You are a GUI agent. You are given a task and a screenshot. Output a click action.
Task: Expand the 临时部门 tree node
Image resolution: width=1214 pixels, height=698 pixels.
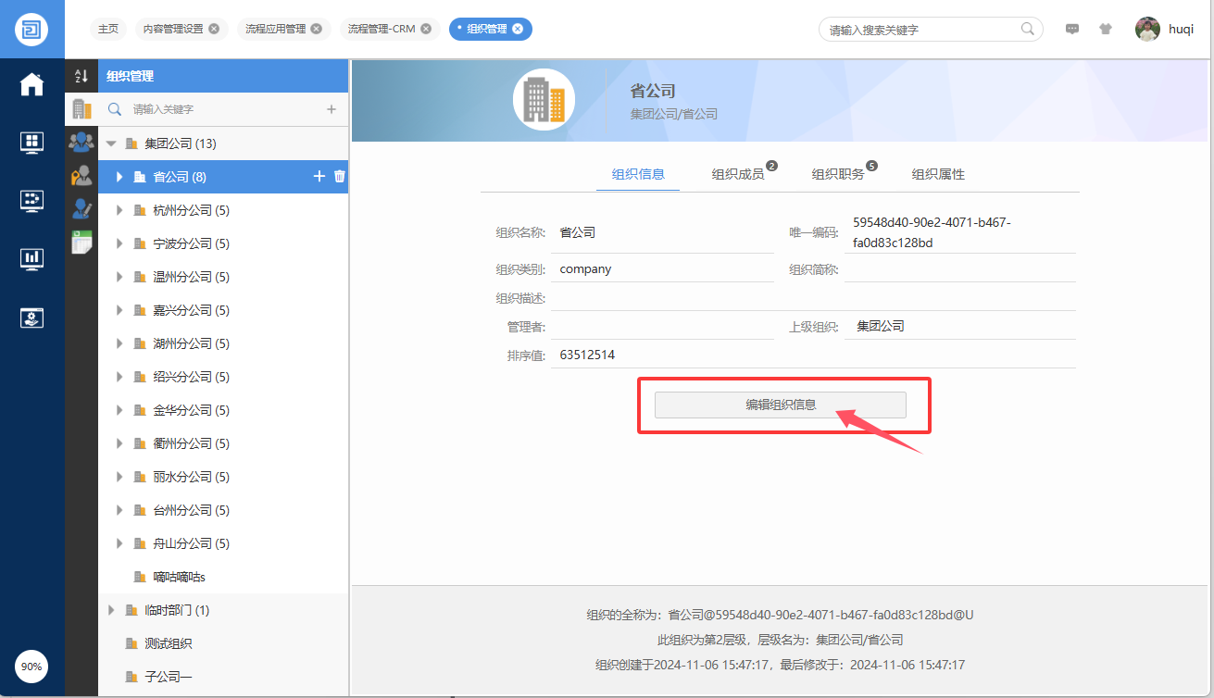click(x=111, y=610)
